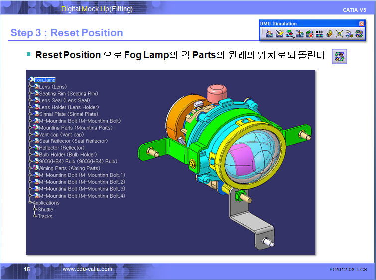Select the Tracks item in the tree
The height and width of the screenshot is (280, 376).
(45, 216)
